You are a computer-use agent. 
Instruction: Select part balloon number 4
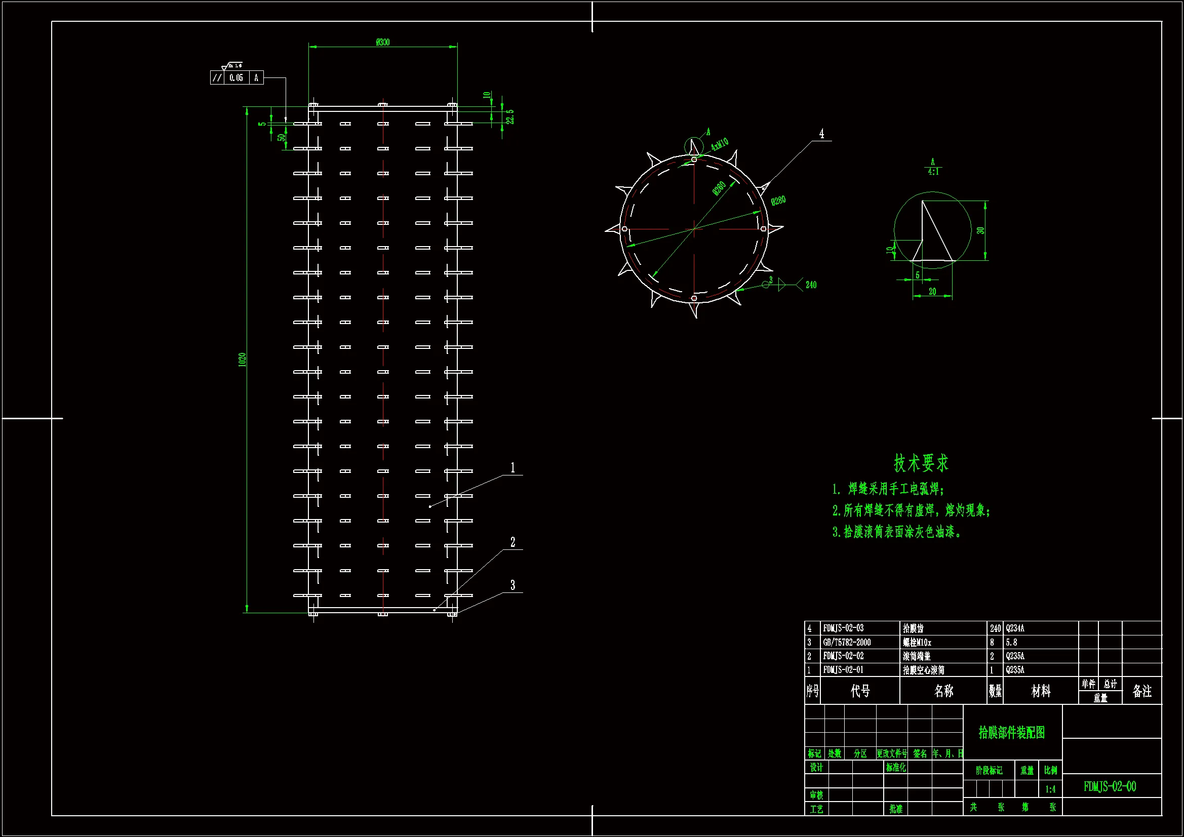pos(821,134)
